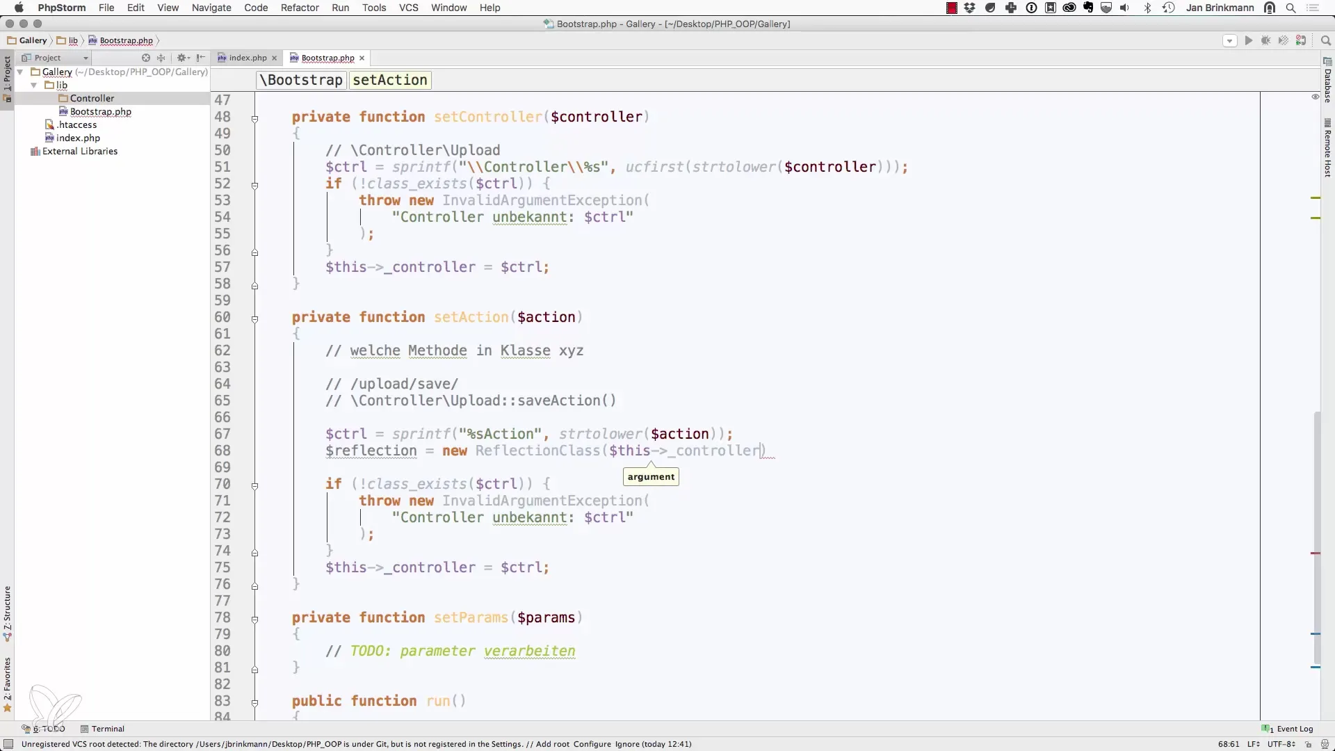The height and width of the screenshot is (751, 1335).
Task: Click the Hector inspector icon in status bar
Action: [1325, 744]
